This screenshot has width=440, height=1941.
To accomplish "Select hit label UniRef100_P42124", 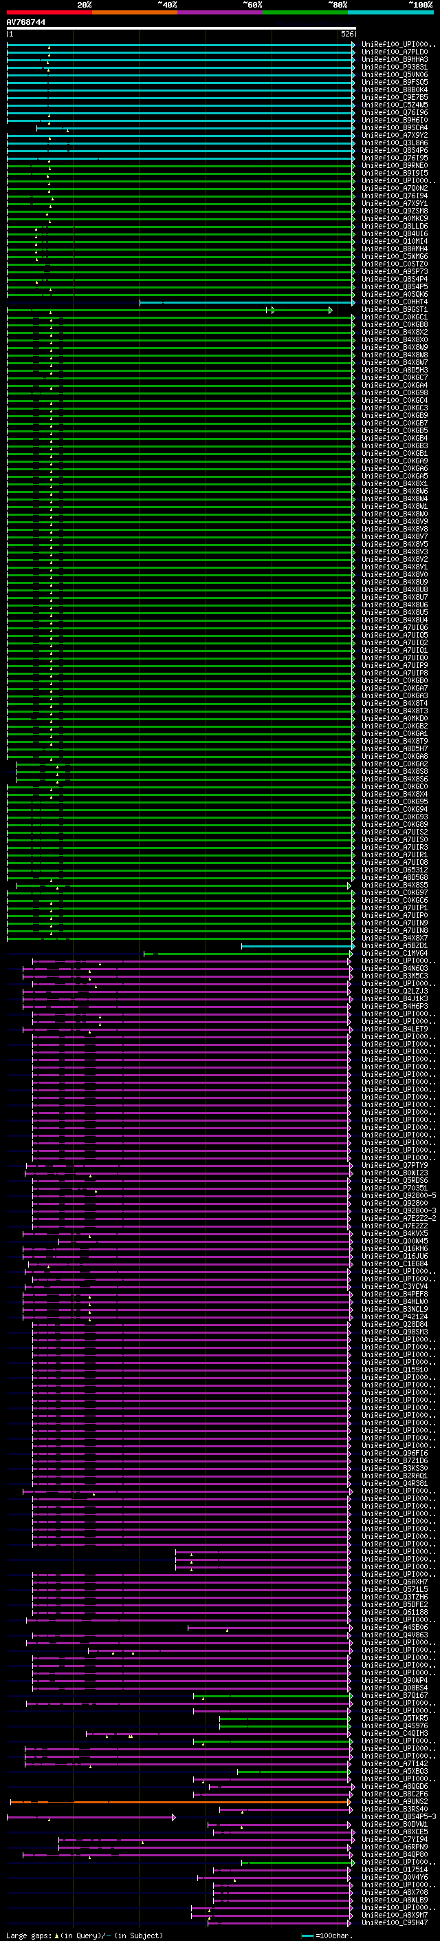I will pos(395,1317).
